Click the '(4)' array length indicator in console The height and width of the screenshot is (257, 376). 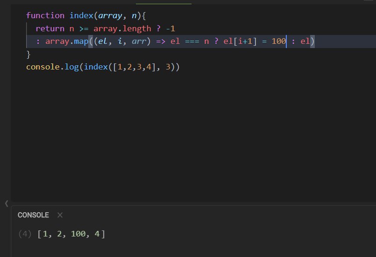(x=25, y=234)
